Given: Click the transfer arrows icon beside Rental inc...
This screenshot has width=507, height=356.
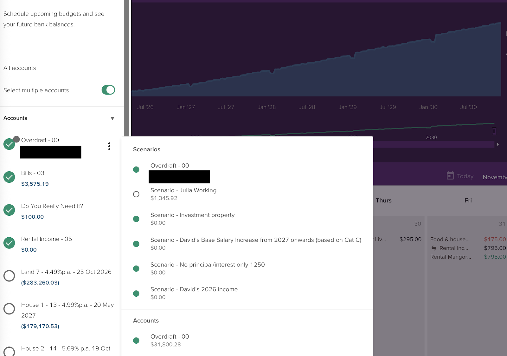Looking at the screenshot, I should click(x=434, y=248).
